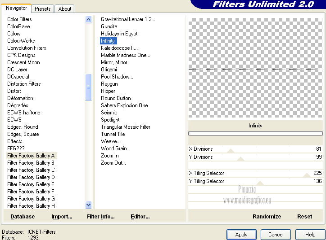Select the Effects category
The image size is (326, 240).
click(x=15, y=141)
